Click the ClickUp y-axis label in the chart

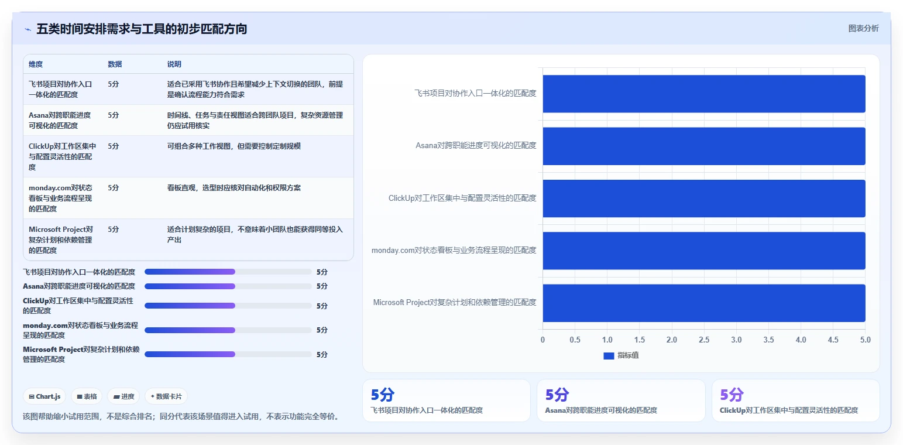point(462,198)
